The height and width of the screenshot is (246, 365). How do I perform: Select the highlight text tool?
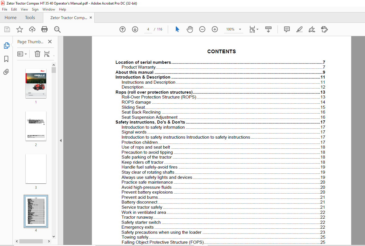coord(299,29)
